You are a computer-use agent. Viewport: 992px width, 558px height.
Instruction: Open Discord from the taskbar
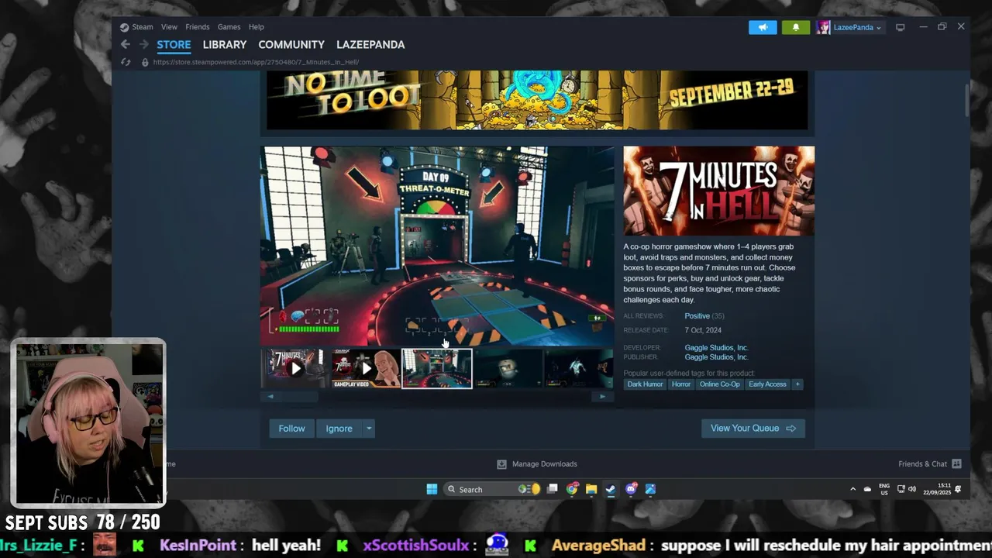[631, 489]
